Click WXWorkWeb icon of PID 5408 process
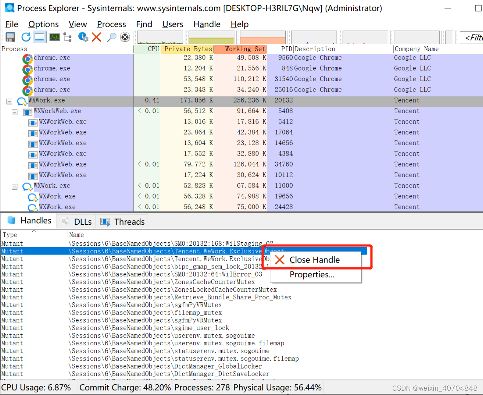 [28, 112]
